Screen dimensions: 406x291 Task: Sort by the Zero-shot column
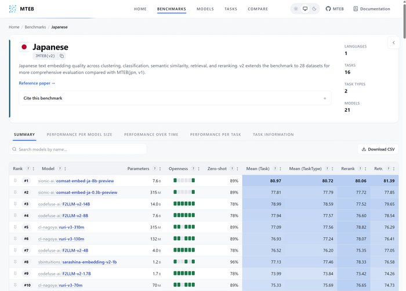(237, 168)
